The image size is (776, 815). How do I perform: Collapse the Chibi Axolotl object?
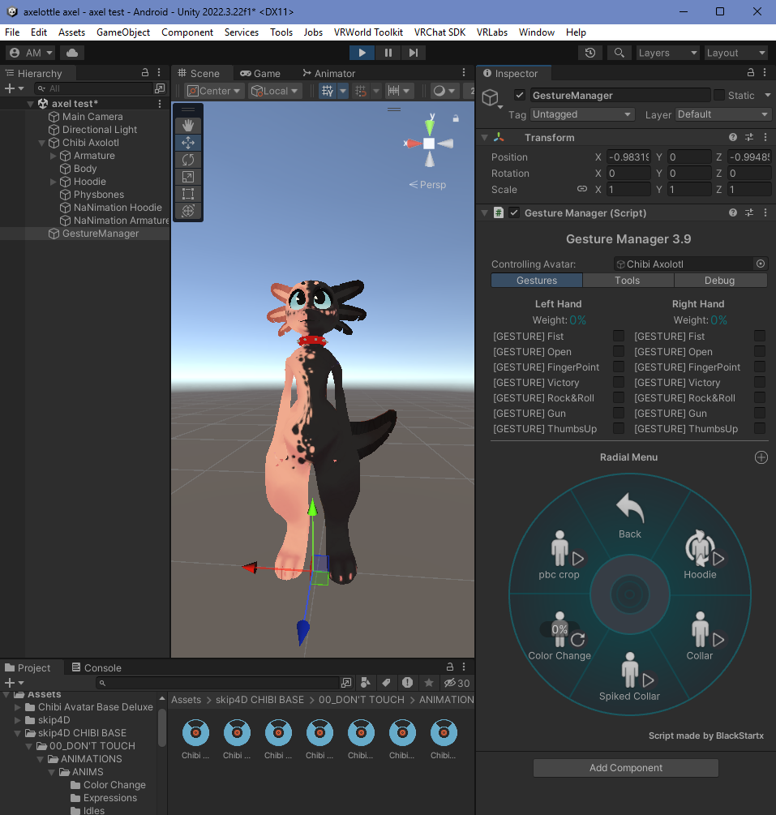coord(41,143)
